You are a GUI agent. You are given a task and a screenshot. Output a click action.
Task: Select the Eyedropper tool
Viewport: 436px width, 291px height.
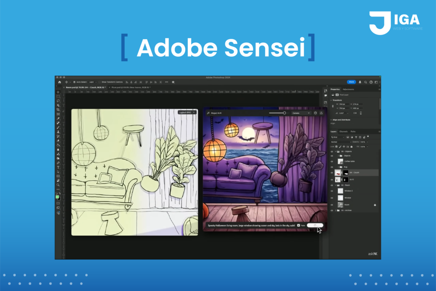coord(58,118)
